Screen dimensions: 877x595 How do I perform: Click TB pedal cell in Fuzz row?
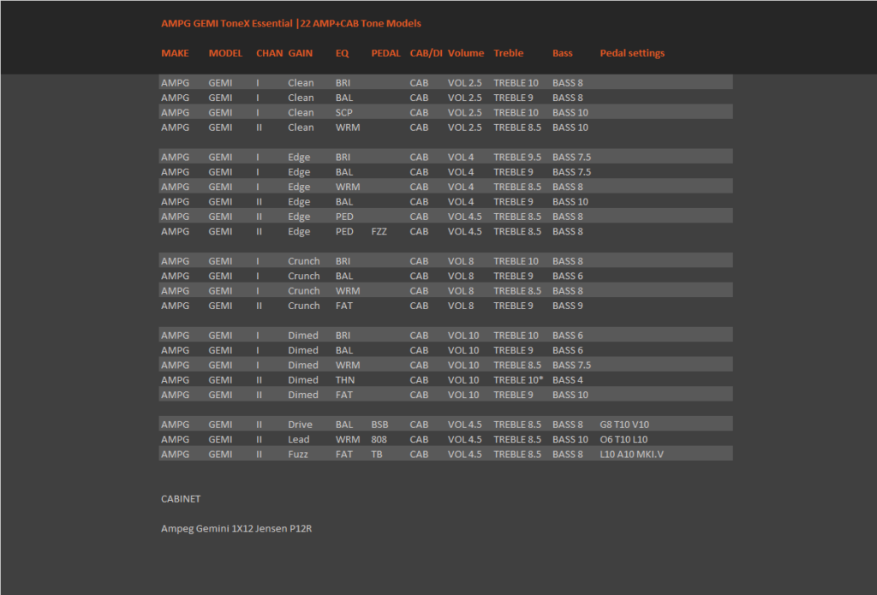pyautogui.click(x=377, y=455)
